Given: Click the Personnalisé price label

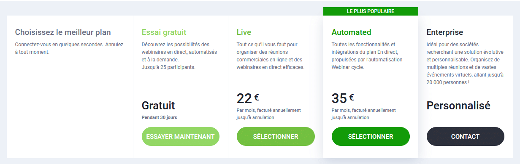Looking at the screenshot, I should point(458,106).
